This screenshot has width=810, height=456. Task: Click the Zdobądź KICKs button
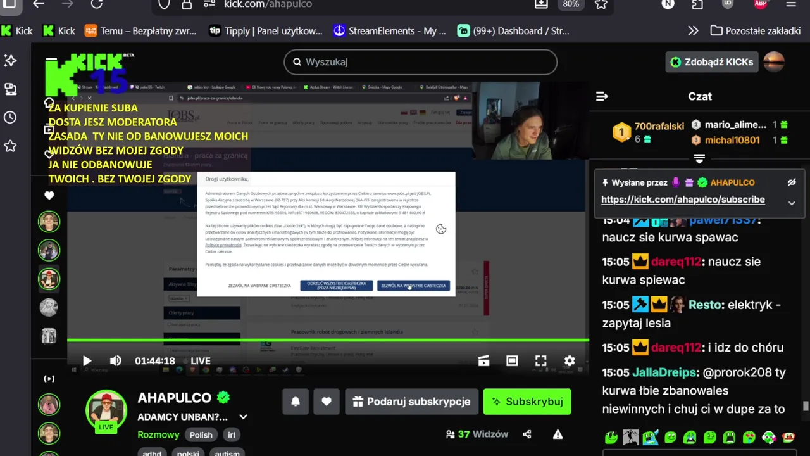pyautogui.click(x=712, y=62)
